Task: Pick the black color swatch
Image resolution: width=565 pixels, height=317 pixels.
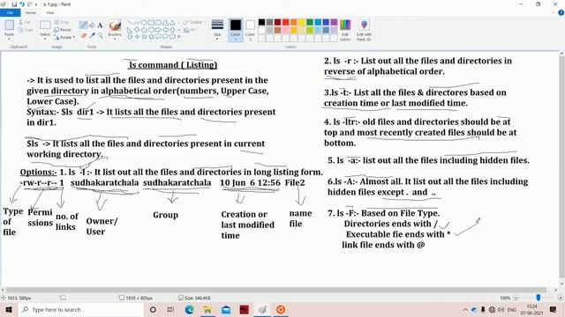Action: point(261,22)
